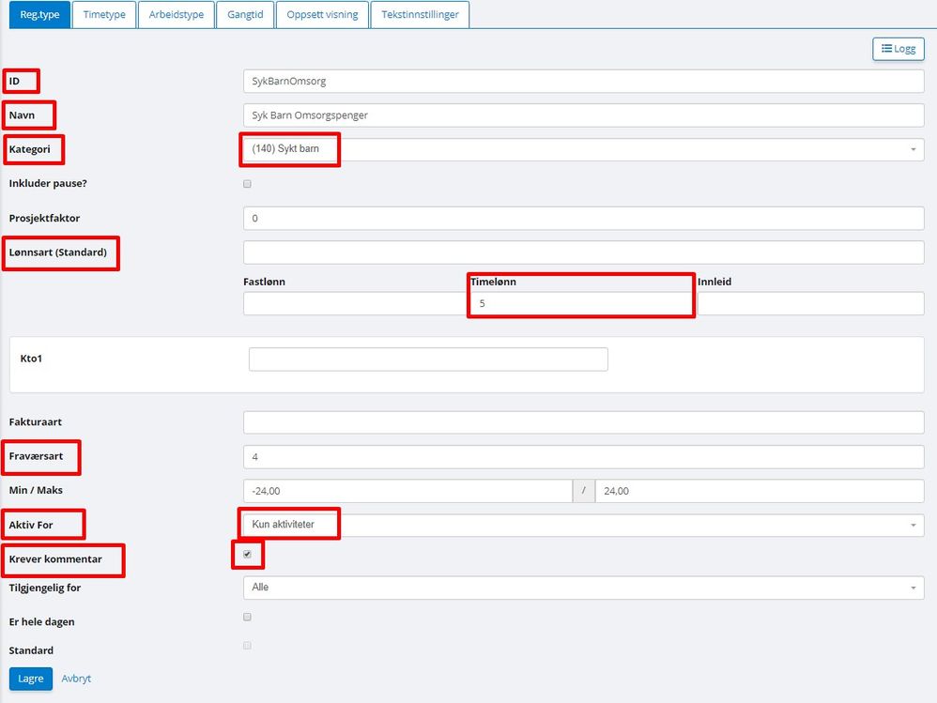Open the Aktiv For dropdown
Screen dimensions: 937x703
pos(583,525)
